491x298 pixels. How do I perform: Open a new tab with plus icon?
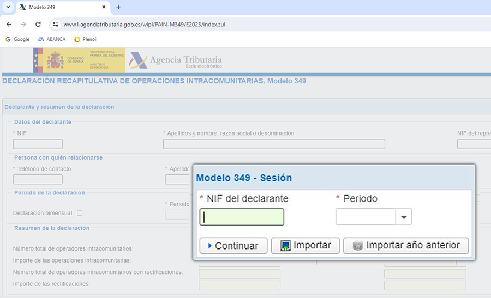point(118,7)
